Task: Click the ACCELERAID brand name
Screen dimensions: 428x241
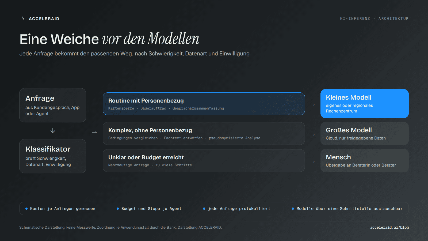Action: click(x=44, y=19)
